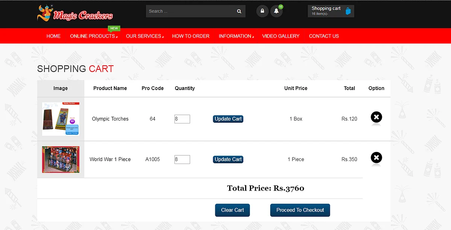Open the notifications bell icon

click(276, 11)
